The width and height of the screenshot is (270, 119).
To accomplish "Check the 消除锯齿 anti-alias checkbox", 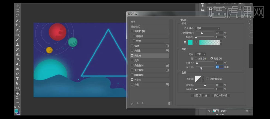I will (x=208, y=79).
